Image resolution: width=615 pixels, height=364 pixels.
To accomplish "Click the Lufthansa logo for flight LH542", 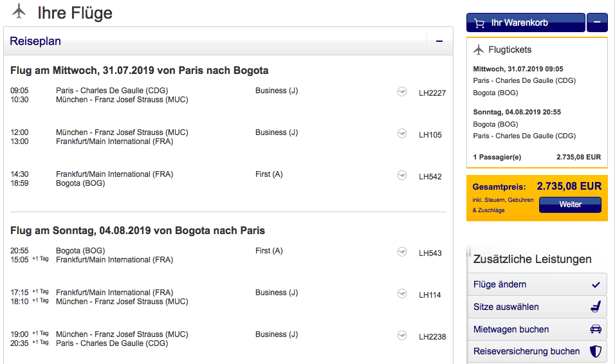I will 402,176.
